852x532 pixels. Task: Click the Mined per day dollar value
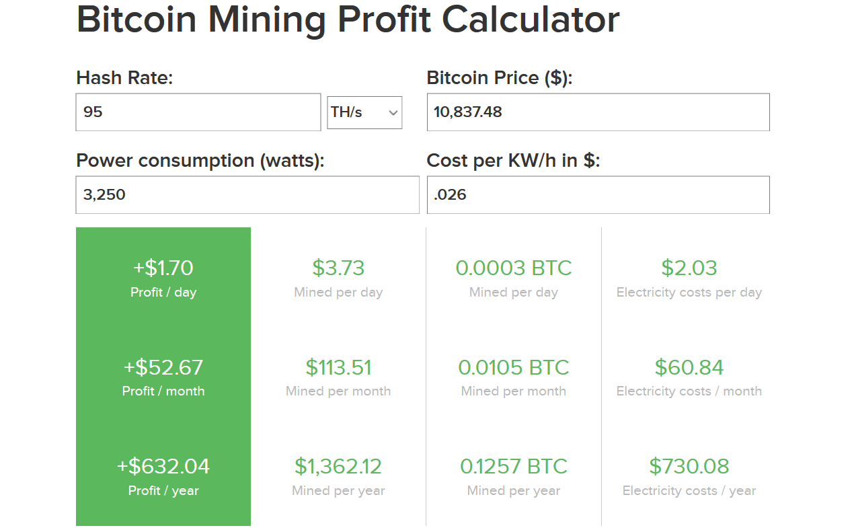click(338, 268)
